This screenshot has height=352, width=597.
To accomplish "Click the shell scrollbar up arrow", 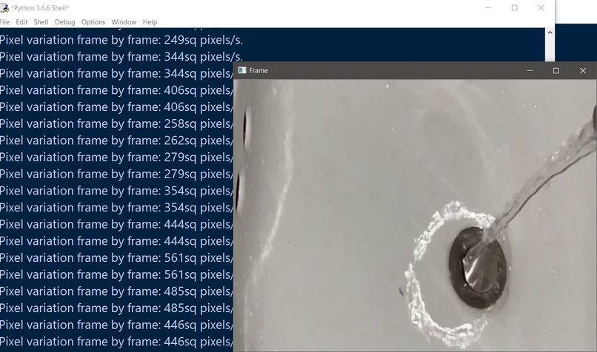I will (550, 33).
